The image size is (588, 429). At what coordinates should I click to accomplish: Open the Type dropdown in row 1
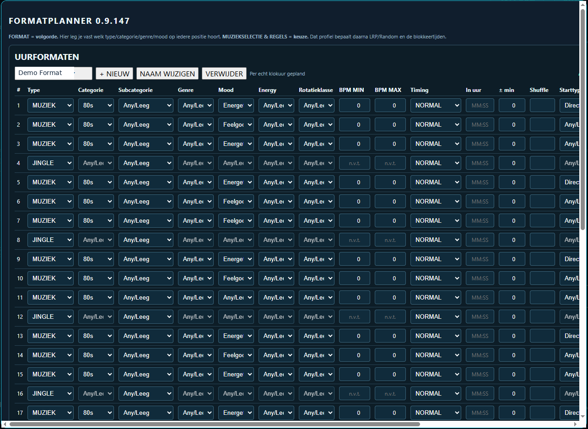pyautogui.click(x=50, y=105)
